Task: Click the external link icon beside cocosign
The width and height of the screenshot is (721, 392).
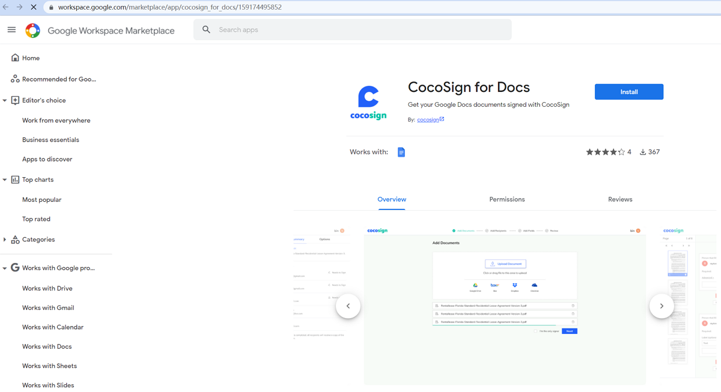Action: tap(442, 119)
